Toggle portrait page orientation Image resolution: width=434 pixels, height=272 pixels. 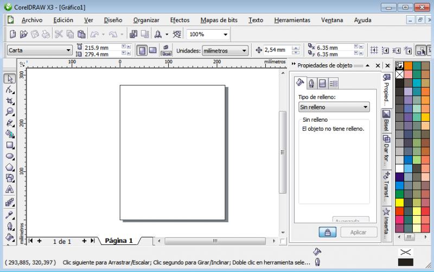point(142,50)
